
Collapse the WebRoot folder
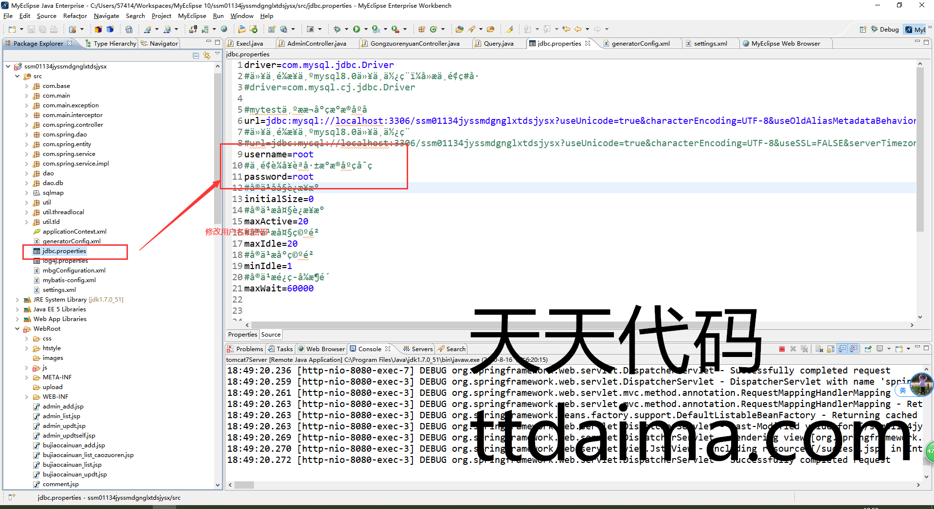pos(17,329)
